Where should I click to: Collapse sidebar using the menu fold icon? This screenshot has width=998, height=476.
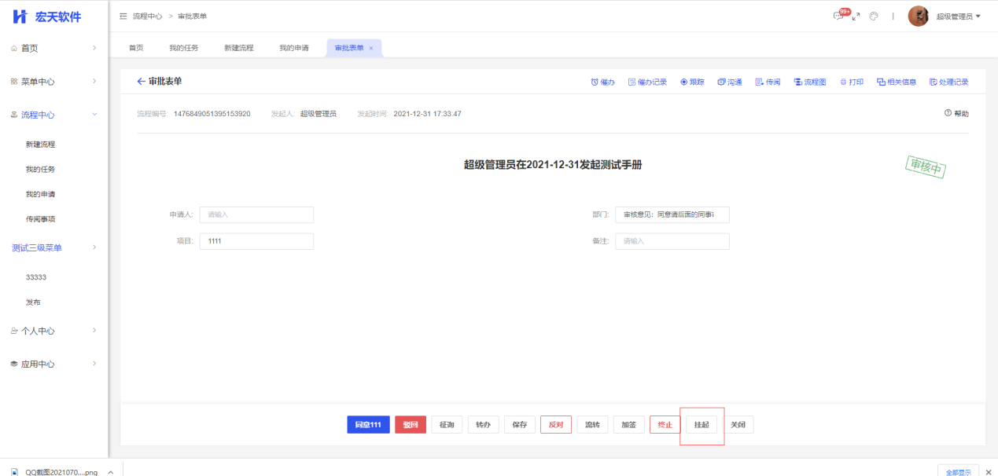[x=123, y=16]
